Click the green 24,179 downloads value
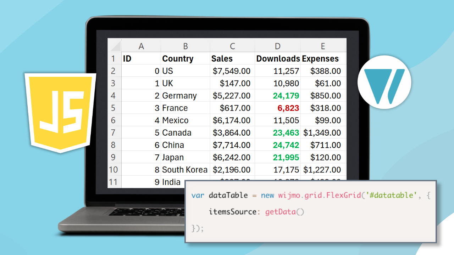The image size is (454, 255). (x=286, y=96)
